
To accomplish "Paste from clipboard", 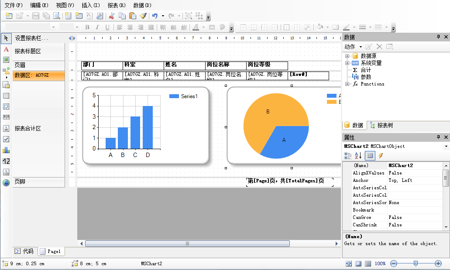I will click(x=133, y=16).
